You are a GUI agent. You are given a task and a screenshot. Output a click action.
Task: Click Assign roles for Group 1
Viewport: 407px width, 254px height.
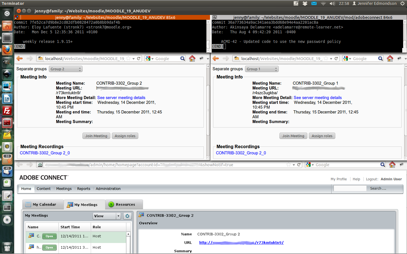click(322, 136)
